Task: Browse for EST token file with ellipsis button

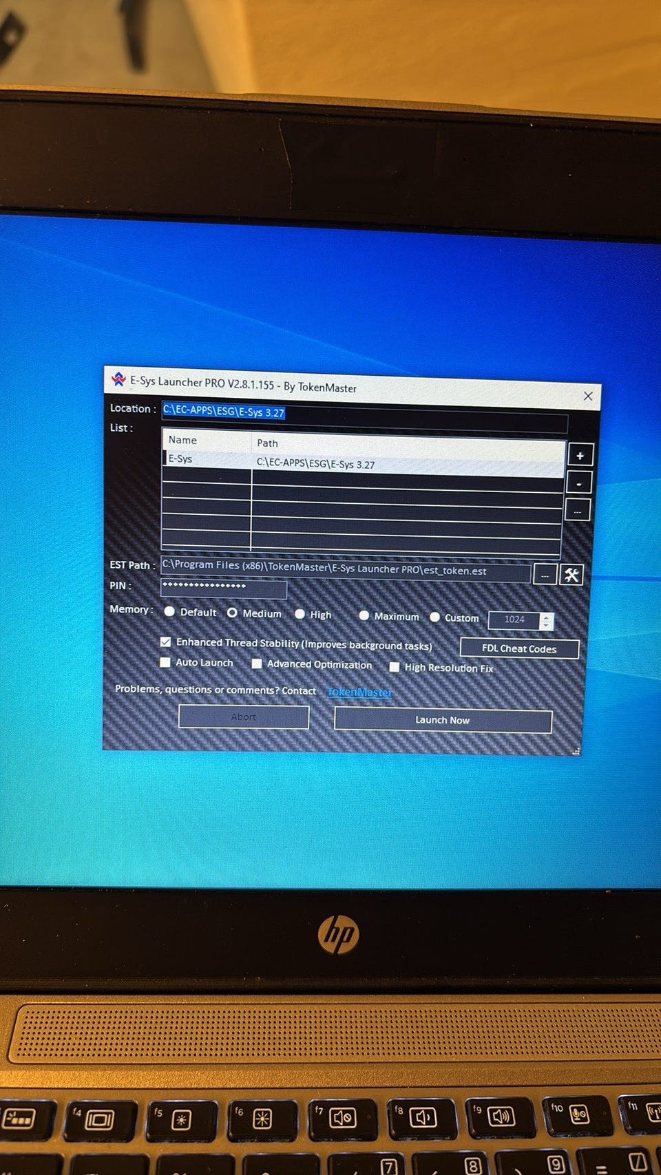Action: click(545, 574)
